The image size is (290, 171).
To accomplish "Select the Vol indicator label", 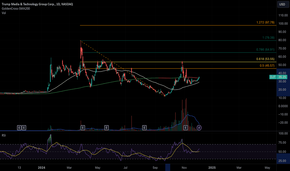I will point(4,13).
